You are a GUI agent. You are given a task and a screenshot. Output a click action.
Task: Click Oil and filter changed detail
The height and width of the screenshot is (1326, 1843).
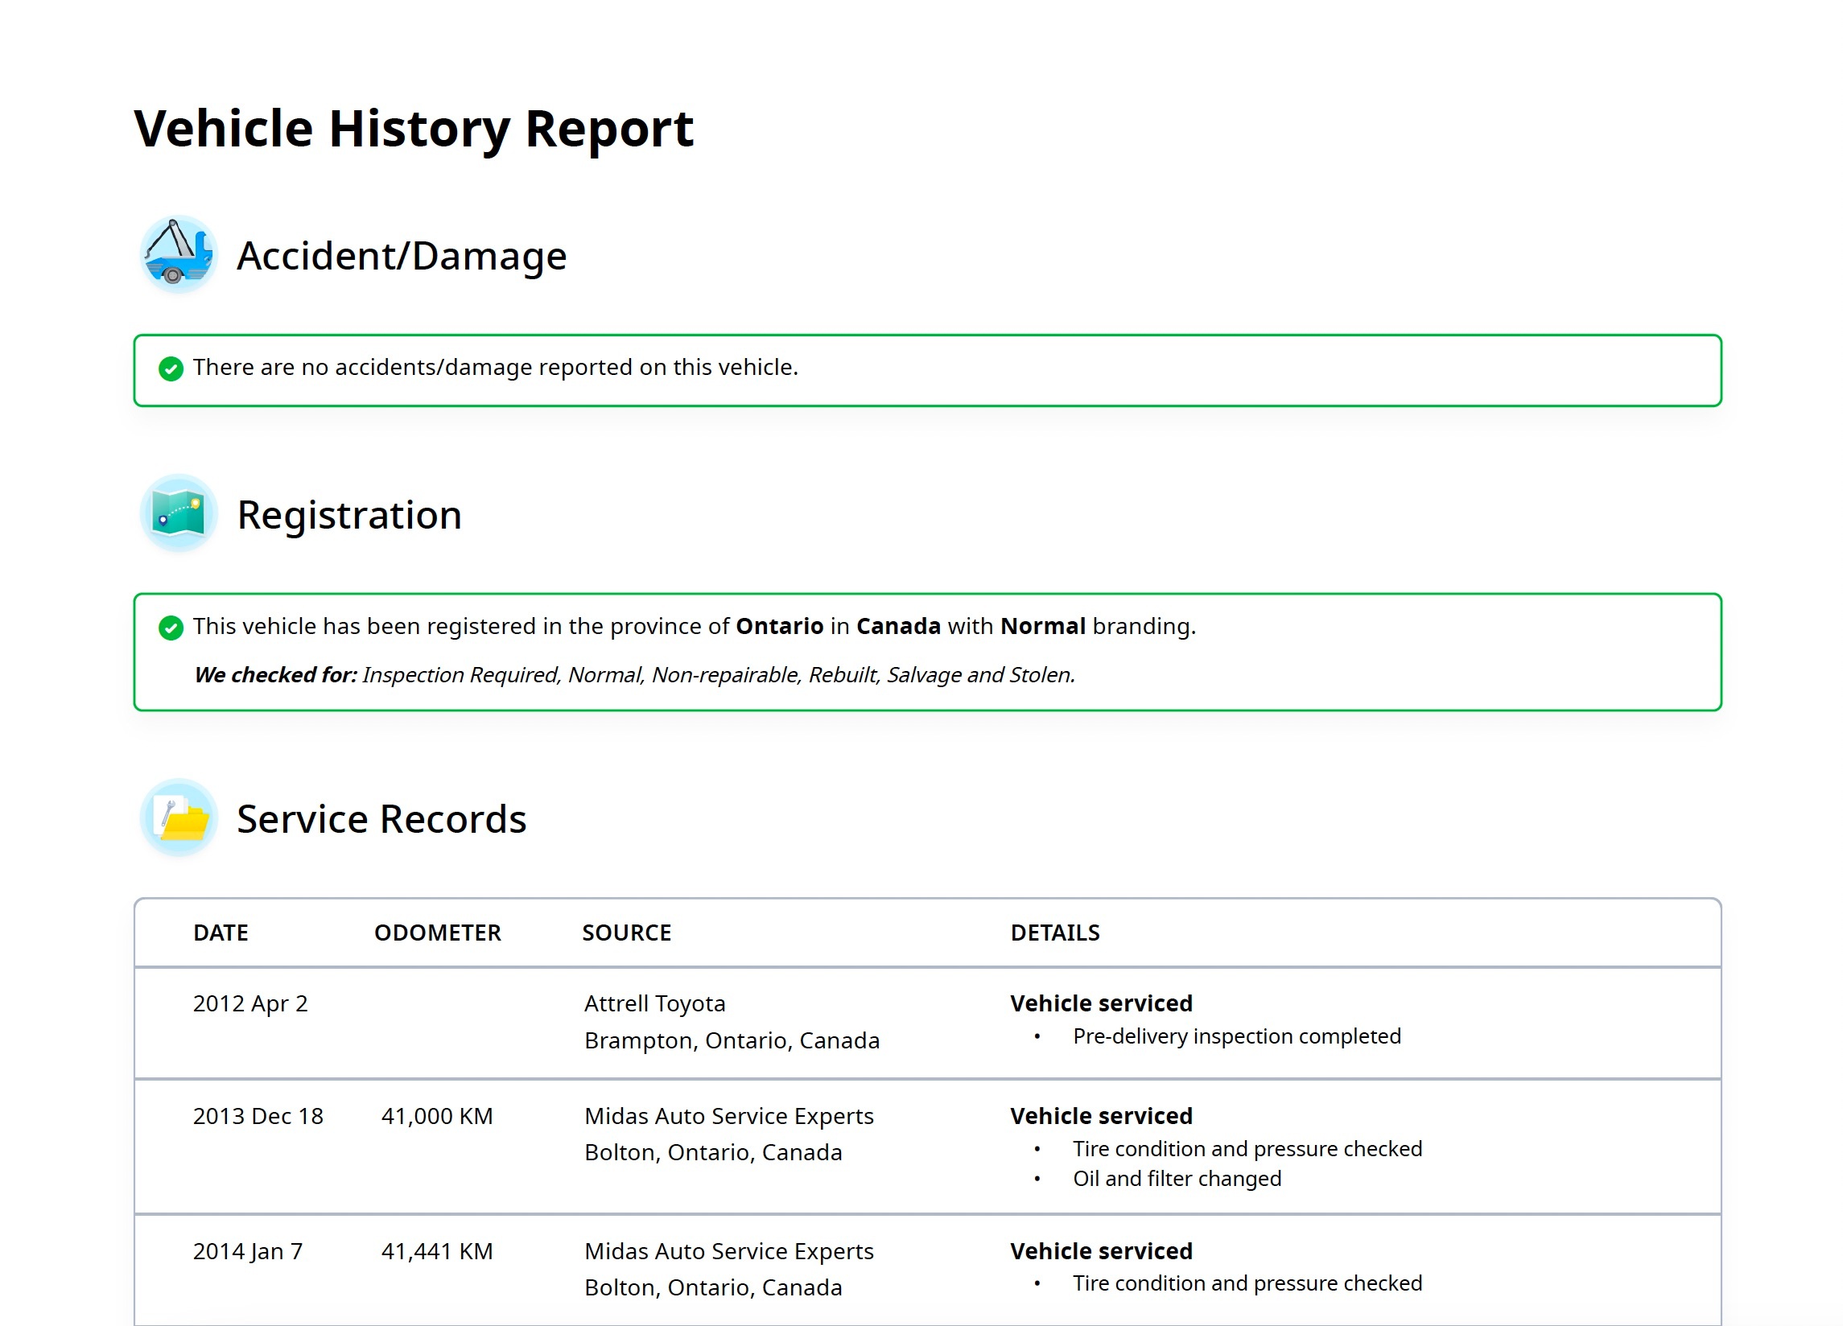coord(1177,1179)
